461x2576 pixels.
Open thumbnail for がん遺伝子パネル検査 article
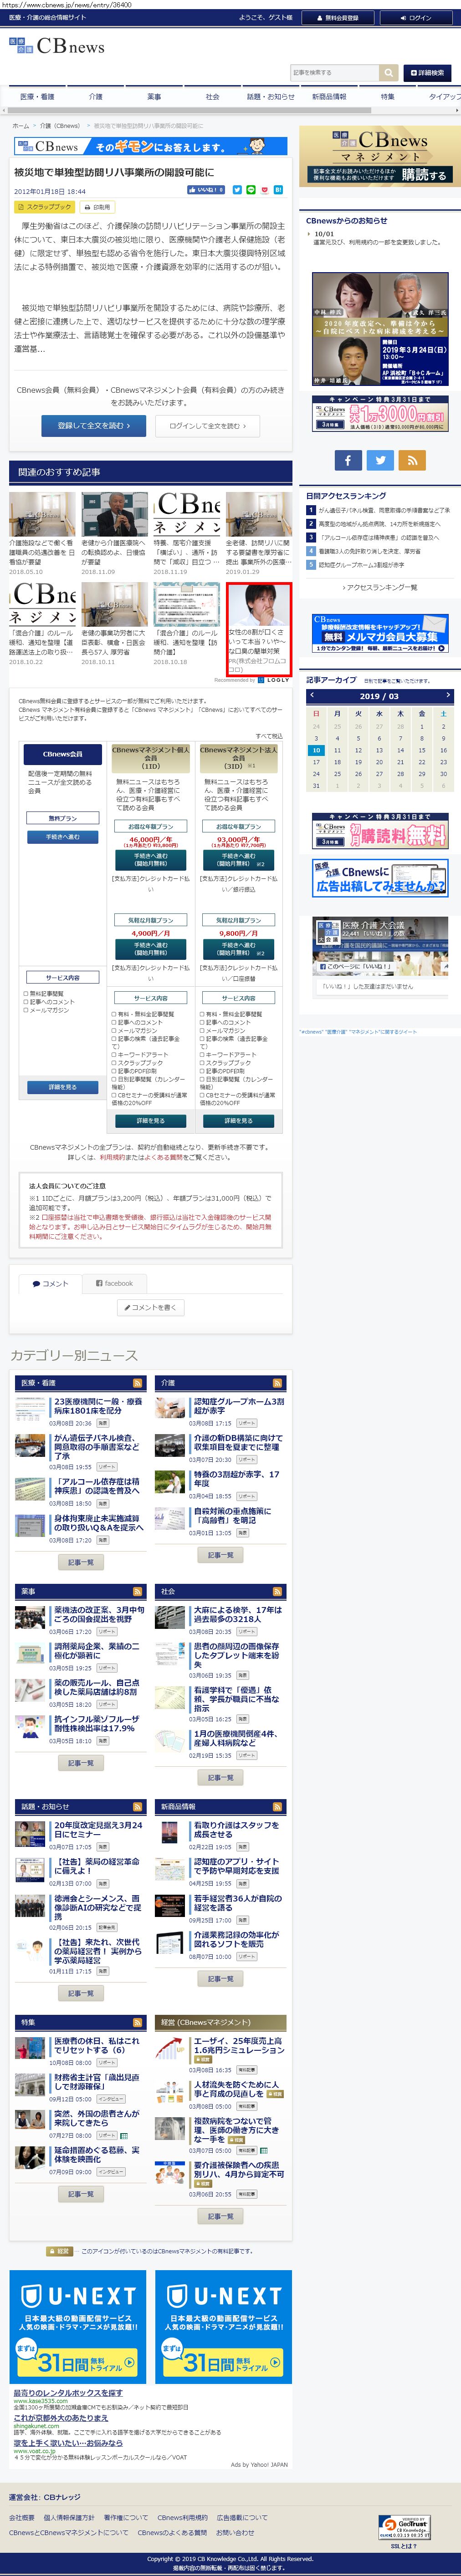[x=29, y=1445]
